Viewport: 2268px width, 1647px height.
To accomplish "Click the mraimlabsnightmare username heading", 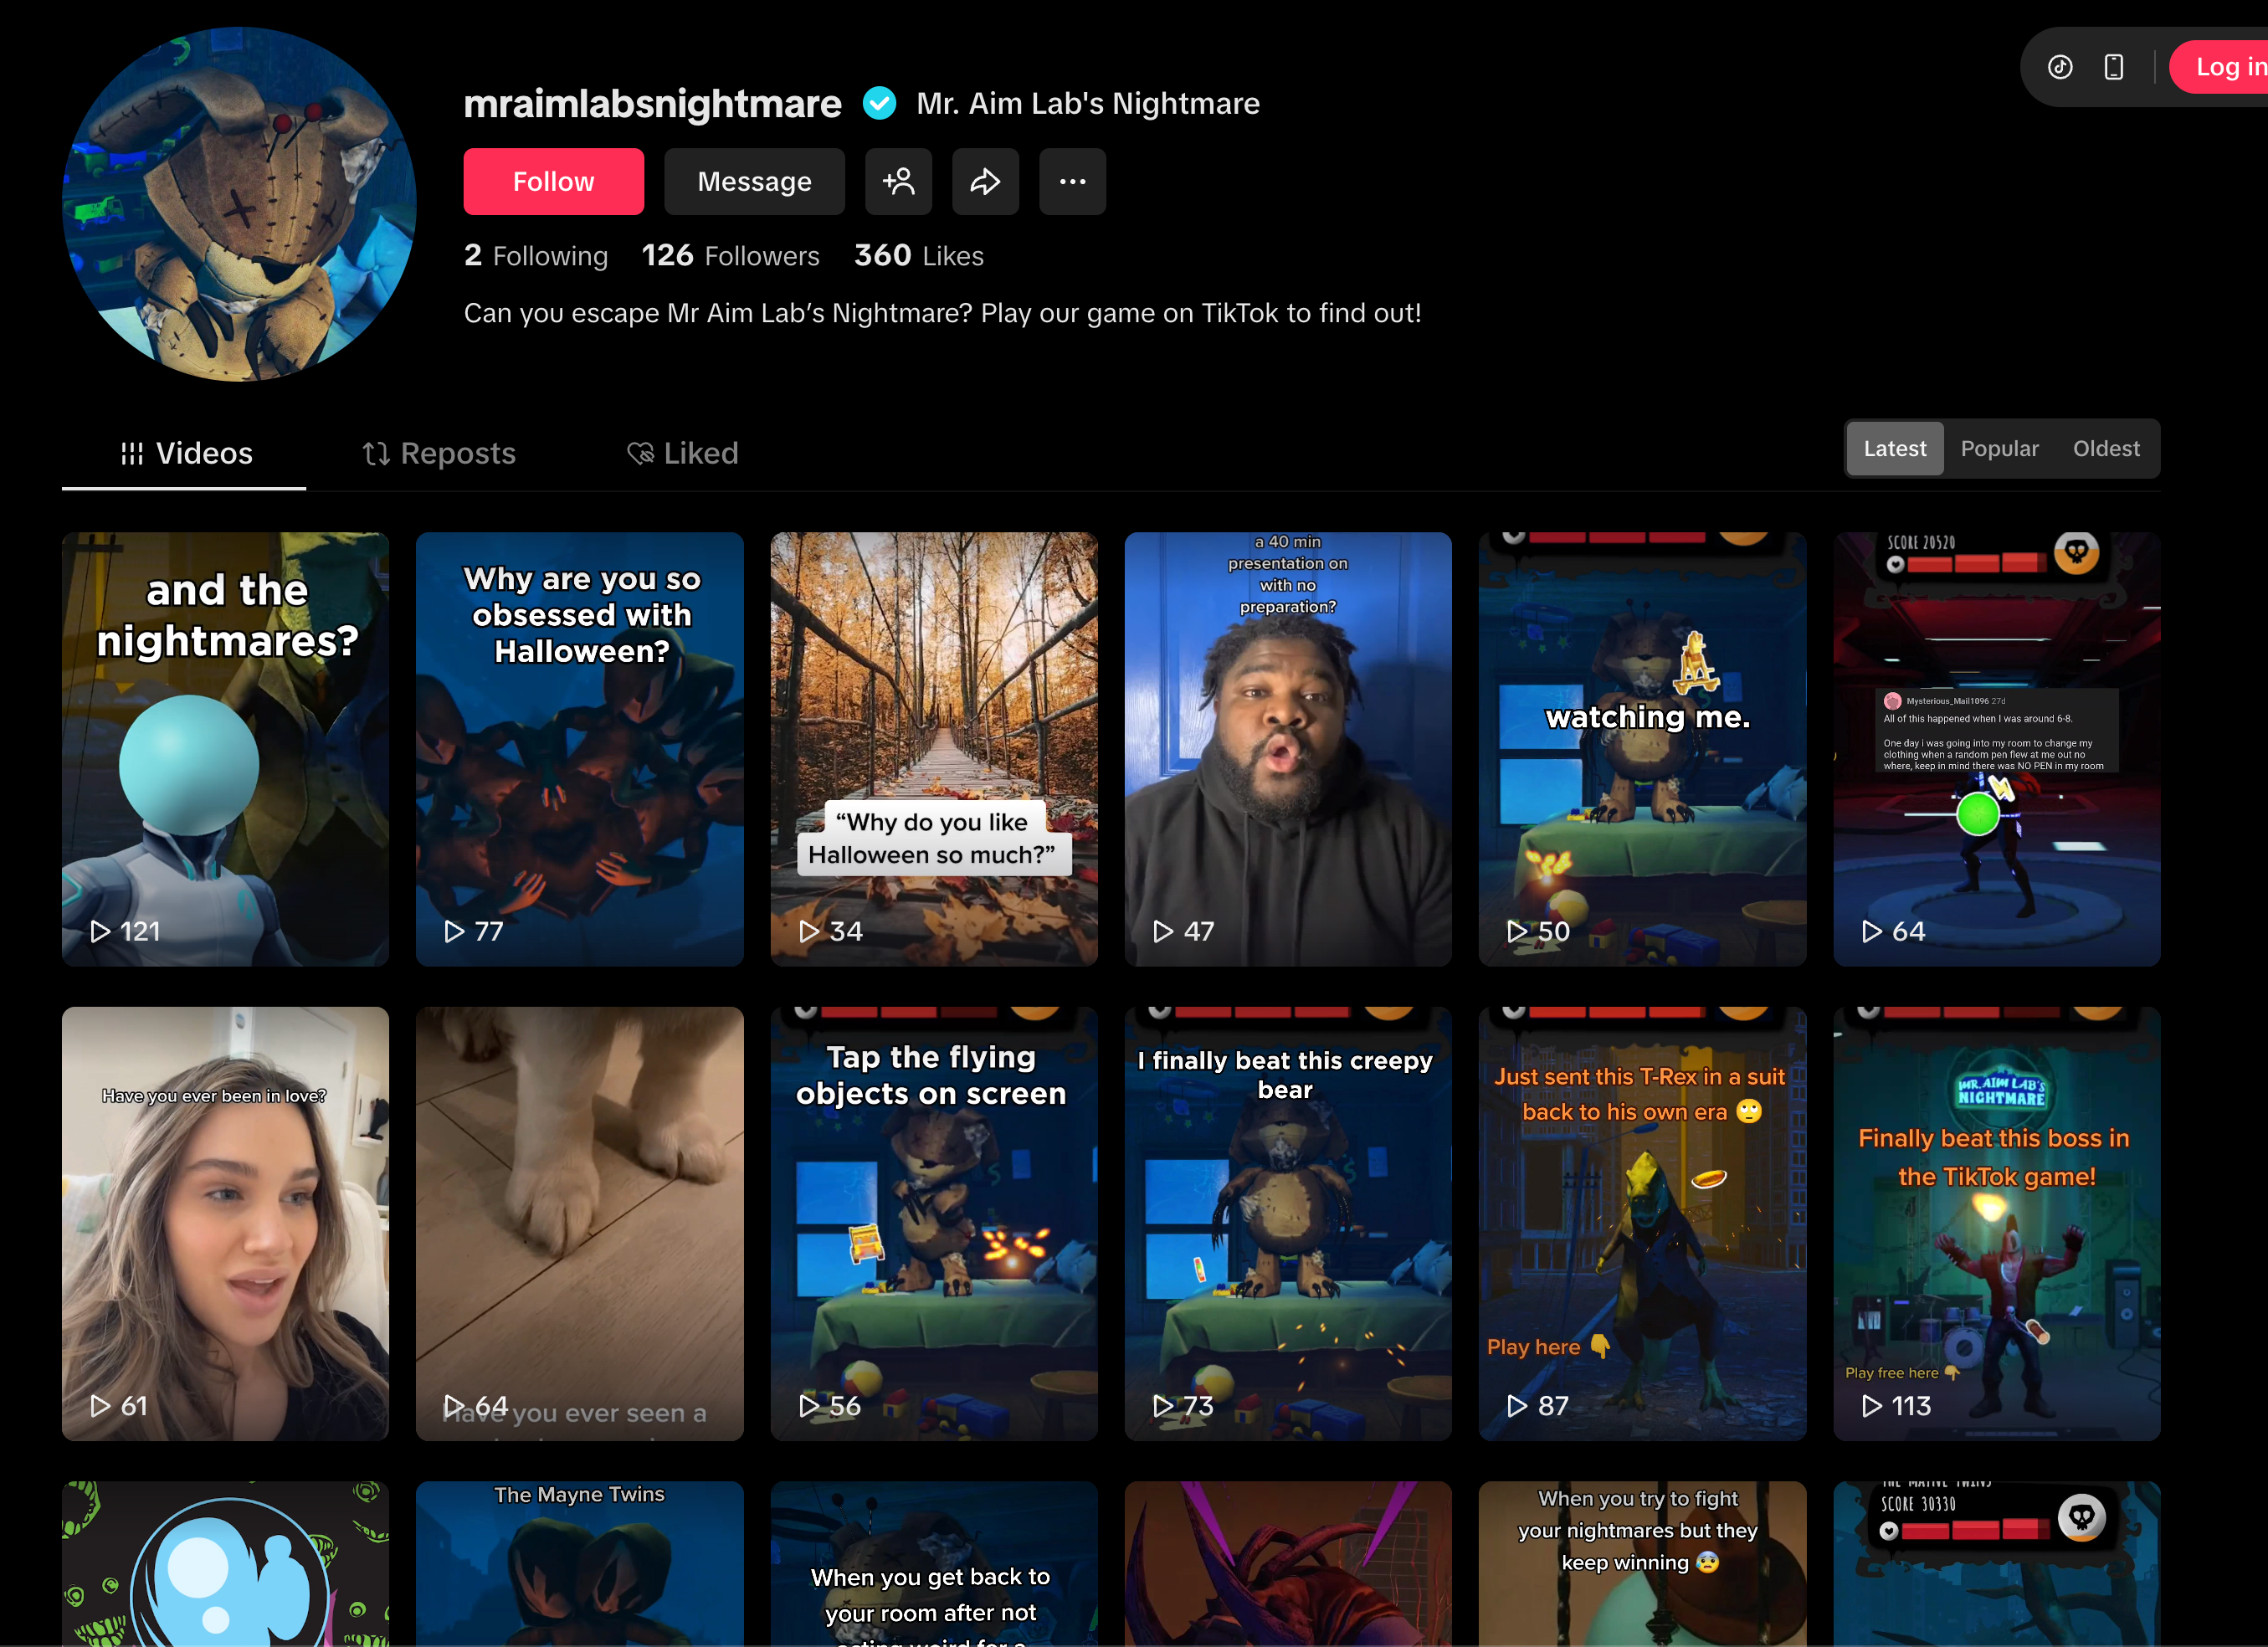I will (652, 103).
